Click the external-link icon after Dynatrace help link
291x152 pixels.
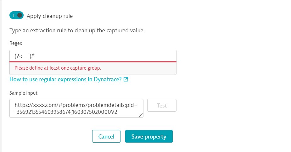point(126,79)
